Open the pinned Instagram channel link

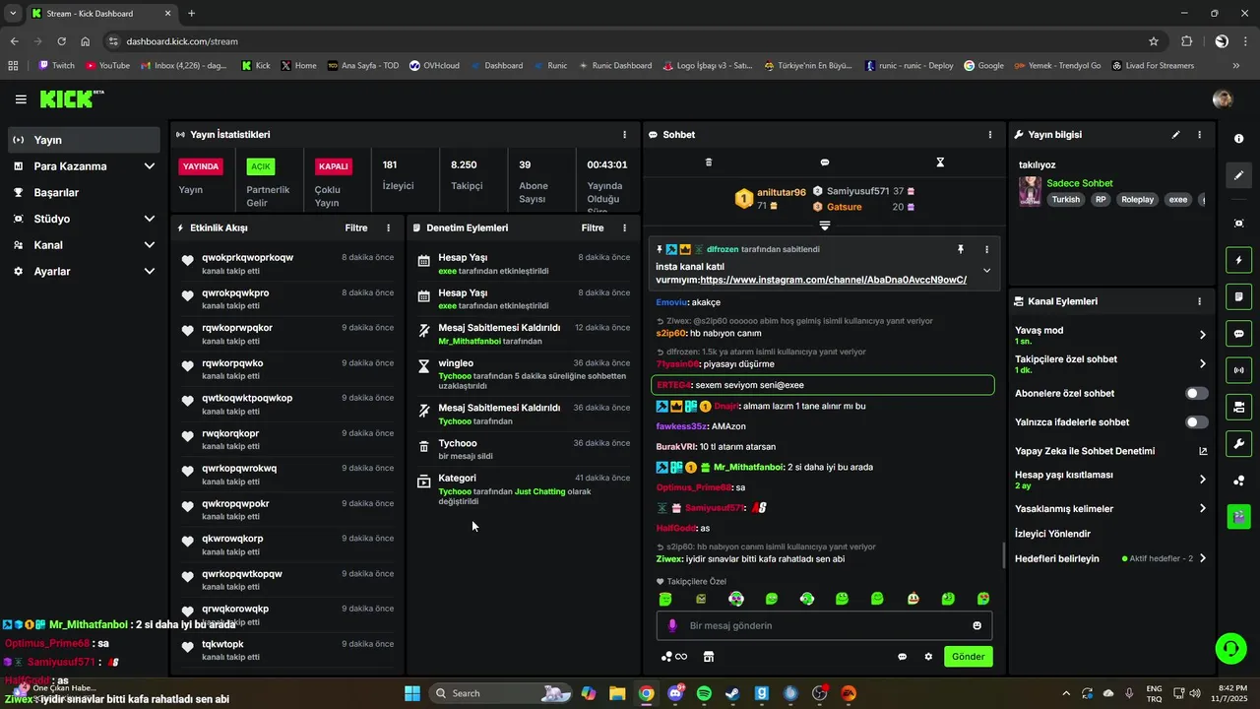click(x=834, y=280)
